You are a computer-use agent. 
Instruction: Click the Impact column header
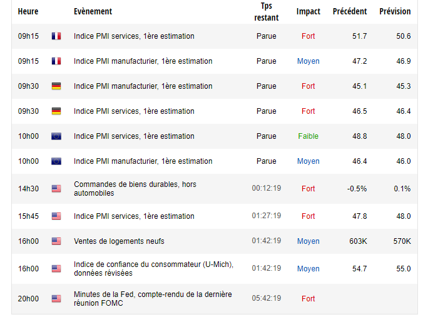(x=308, y=11)
